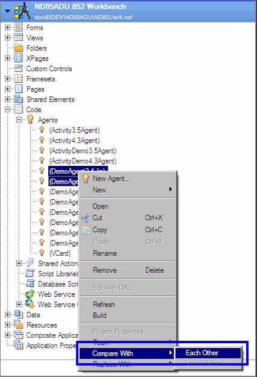Viewport: 257px width, 377px height.
Task: Click the Code category icon
Action: pos(18,109)
